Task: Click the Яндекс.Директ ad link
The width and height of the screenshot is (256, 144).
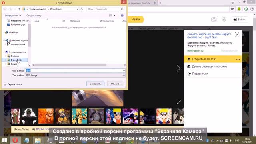Action: point(21,129)
